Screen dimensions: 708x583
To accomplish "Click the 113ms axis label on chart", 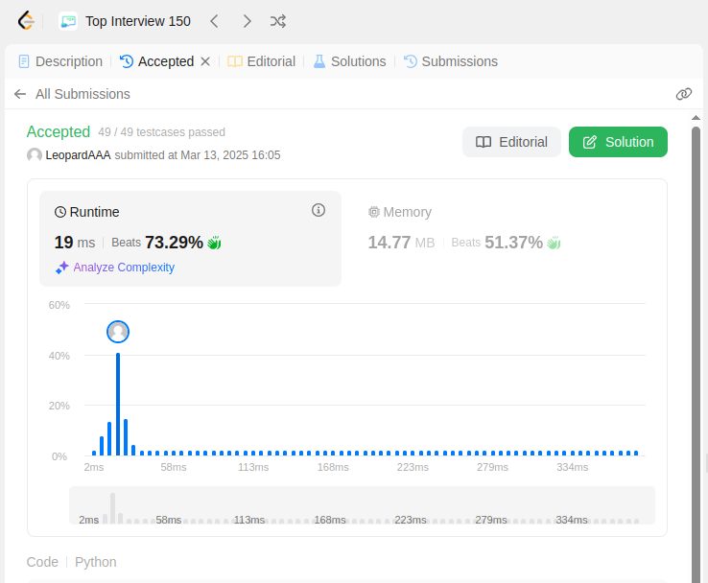I will (253, 468).
